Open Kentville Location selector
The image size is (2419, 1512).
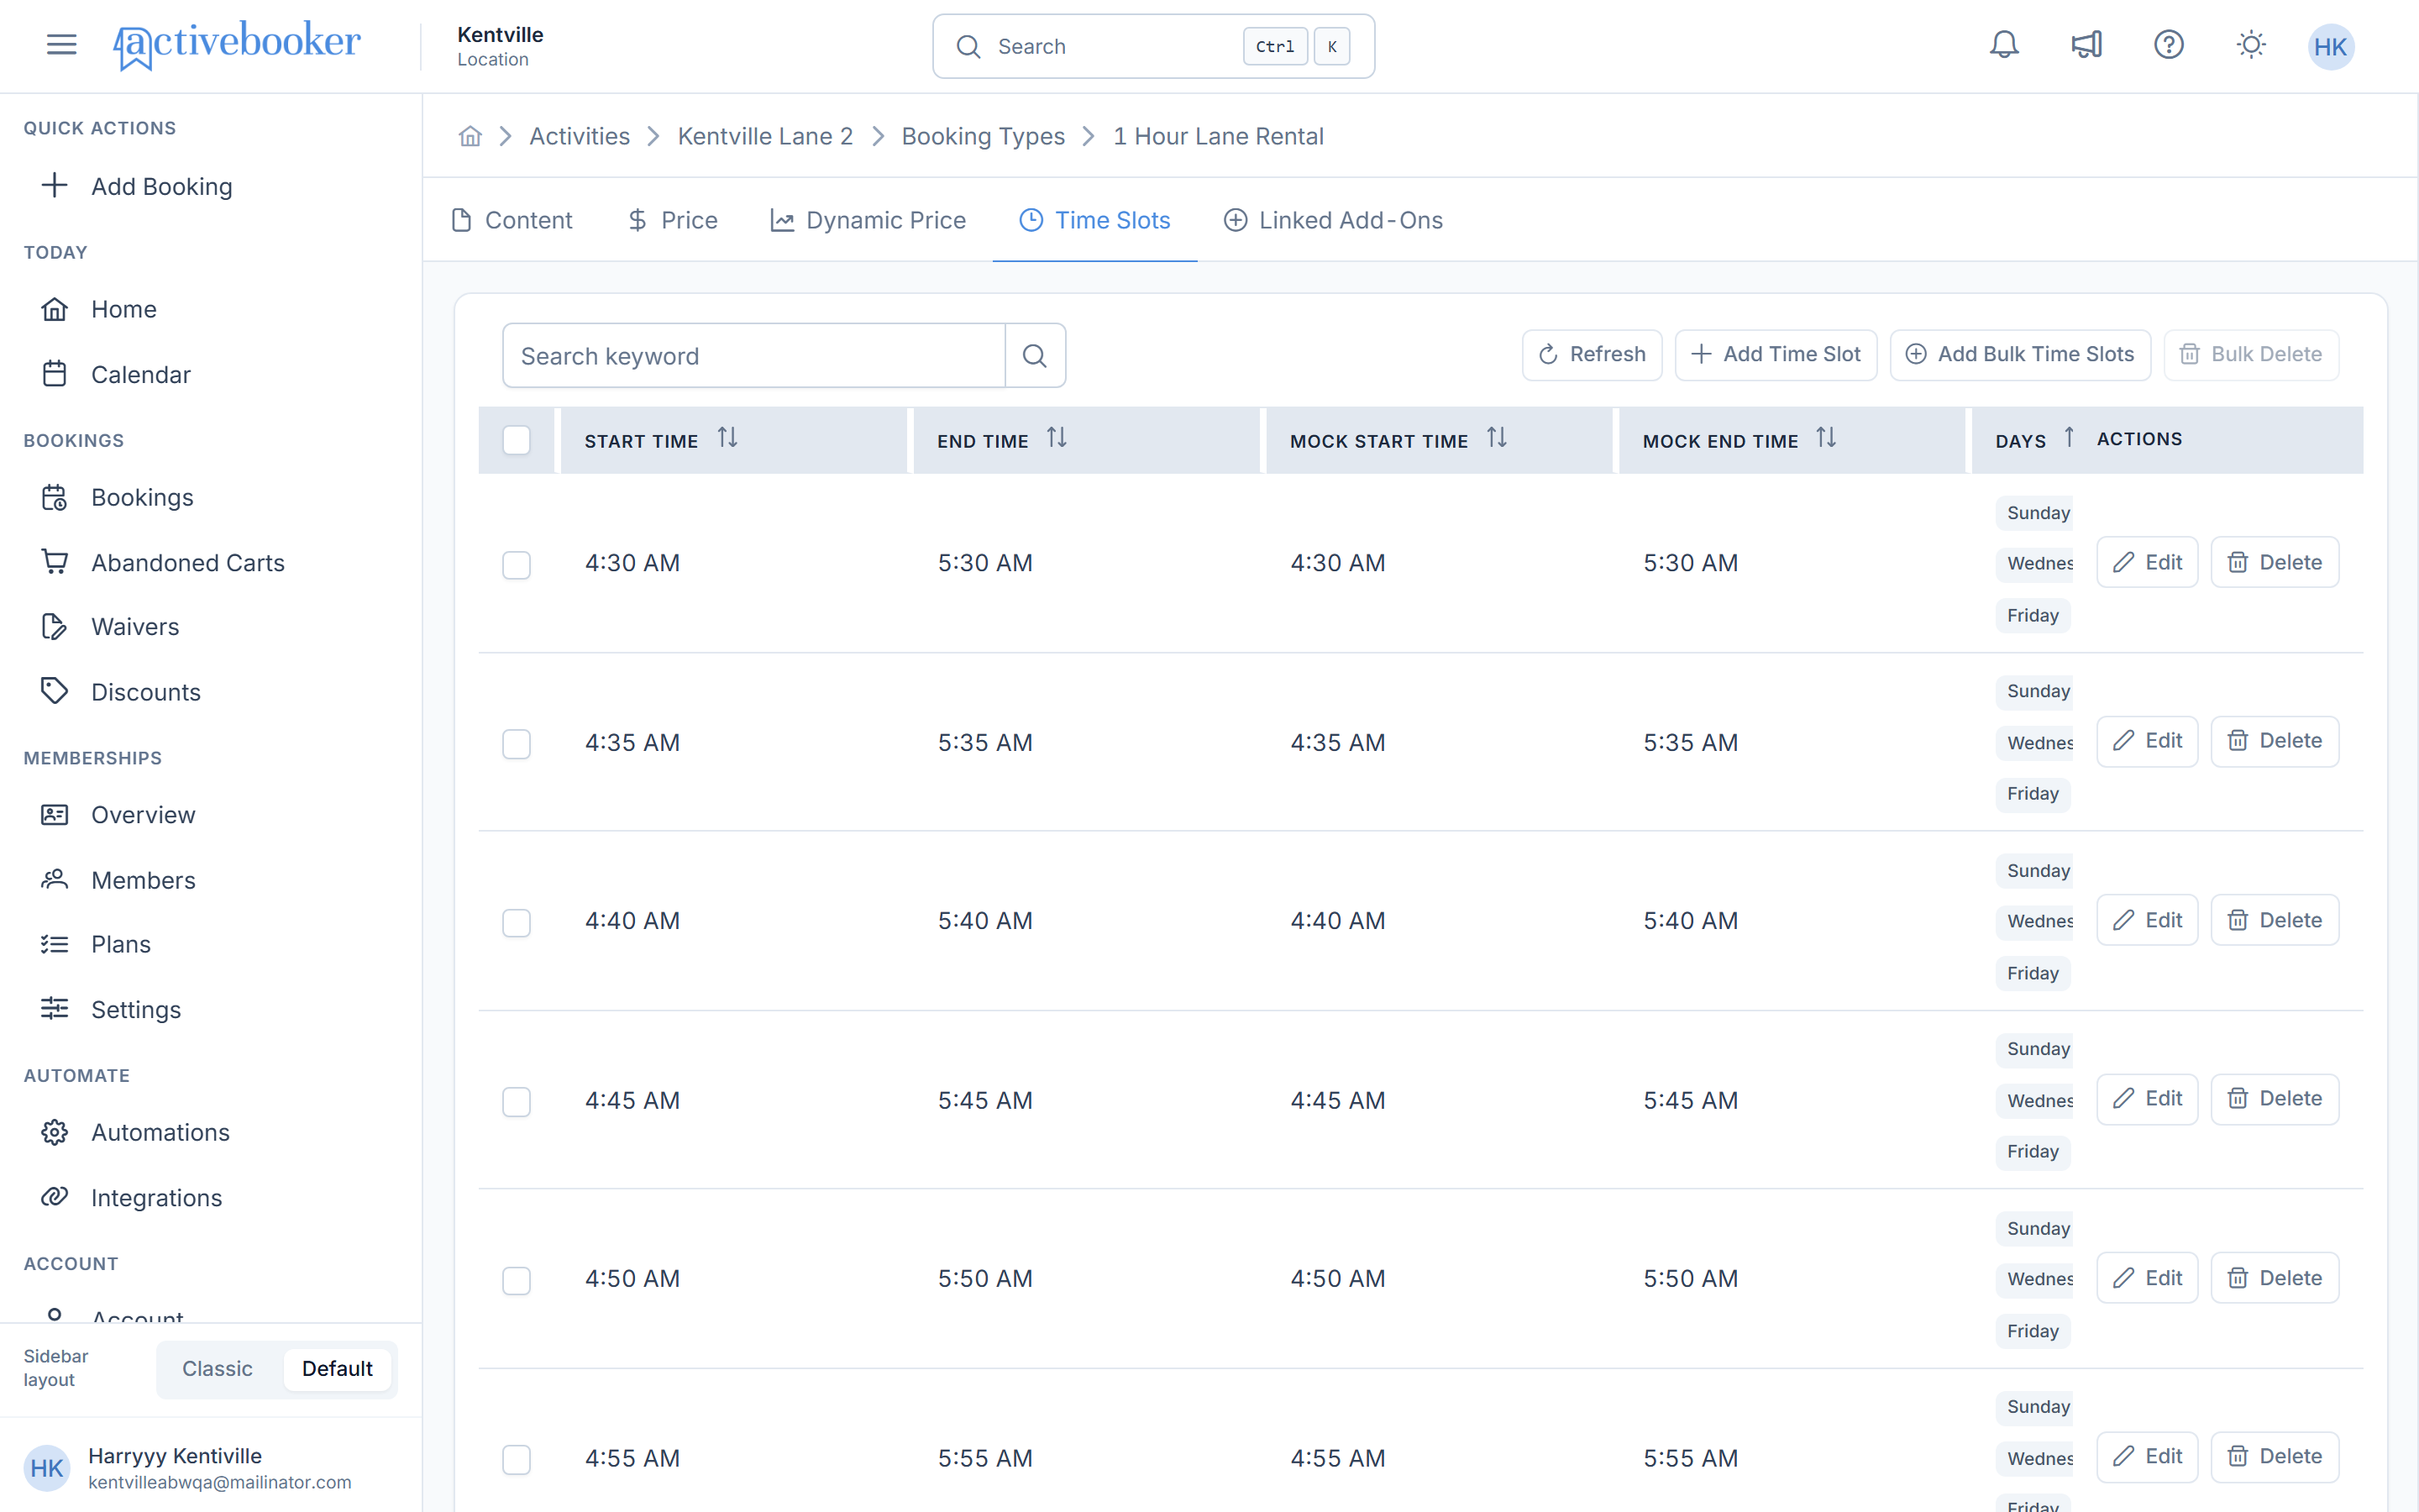tap(500, 46)
